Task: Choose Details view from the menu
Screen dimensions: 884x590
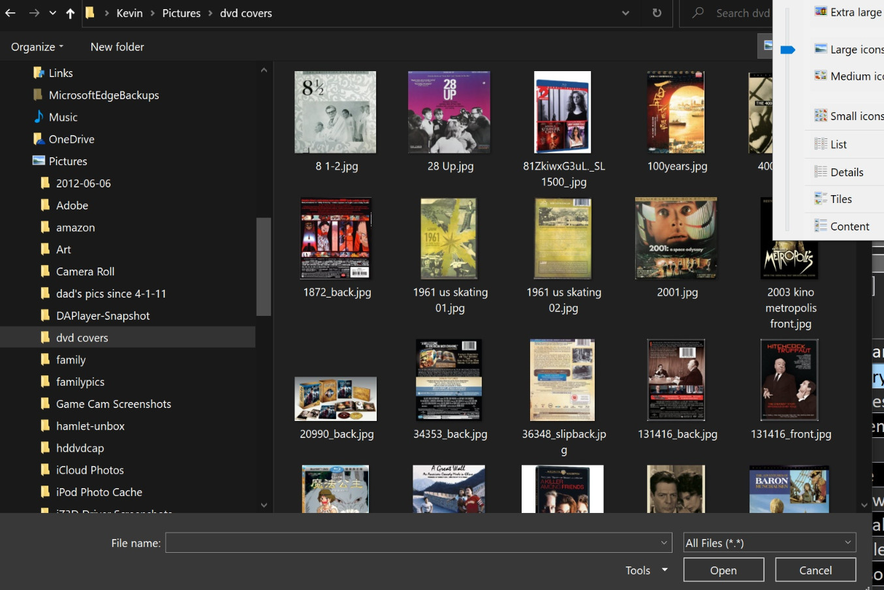Action: 846,172
